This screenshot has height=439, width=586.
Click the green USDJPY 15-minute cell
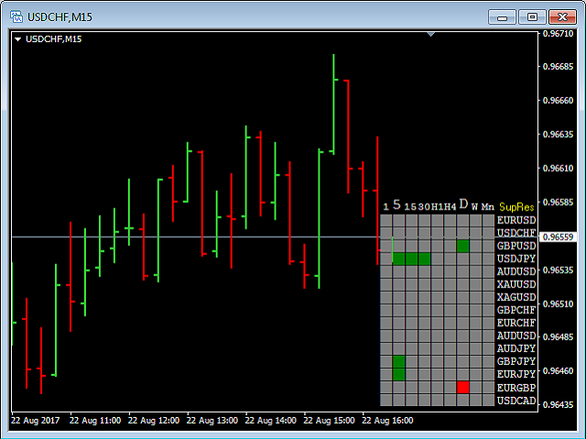(411, 259)
